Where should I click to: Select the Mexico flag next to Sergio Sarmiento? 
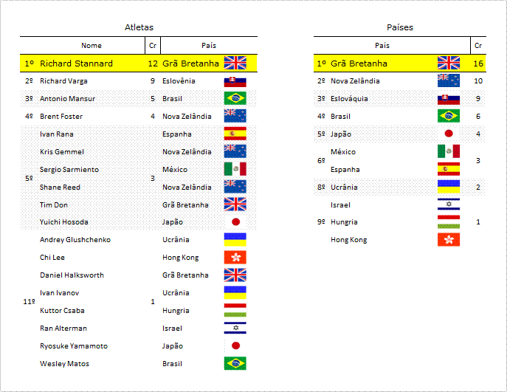coord(235,169)
